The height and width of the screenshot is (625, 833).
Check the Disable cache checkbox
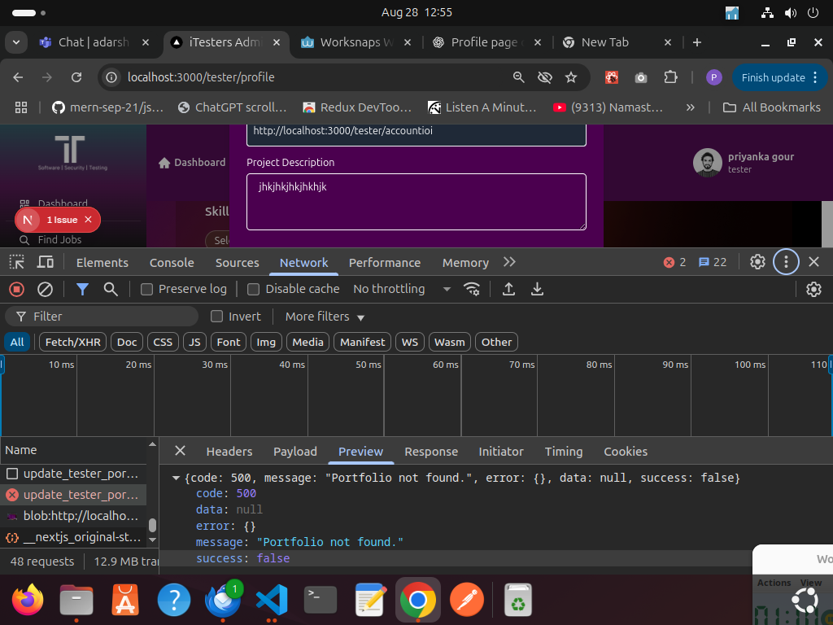(254, 289)
